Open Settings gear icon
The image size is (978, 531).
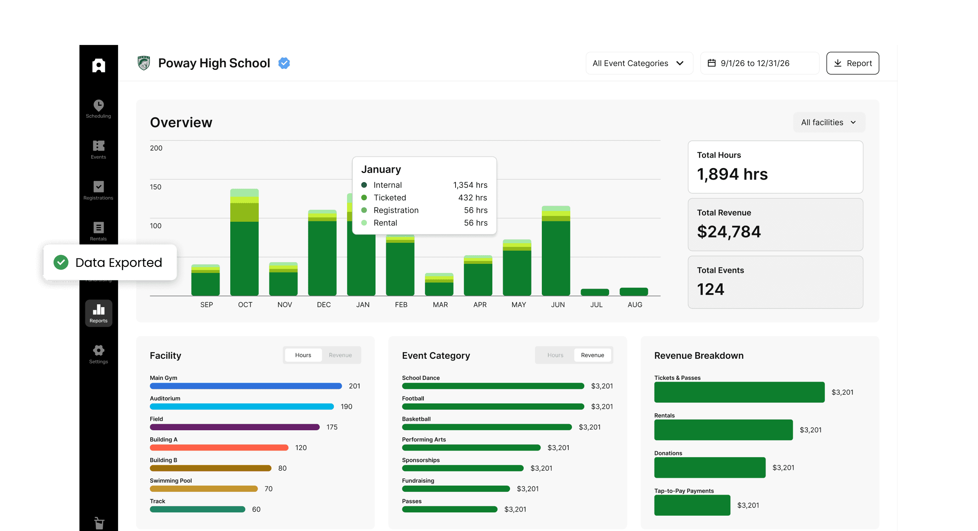coord(98,351)
